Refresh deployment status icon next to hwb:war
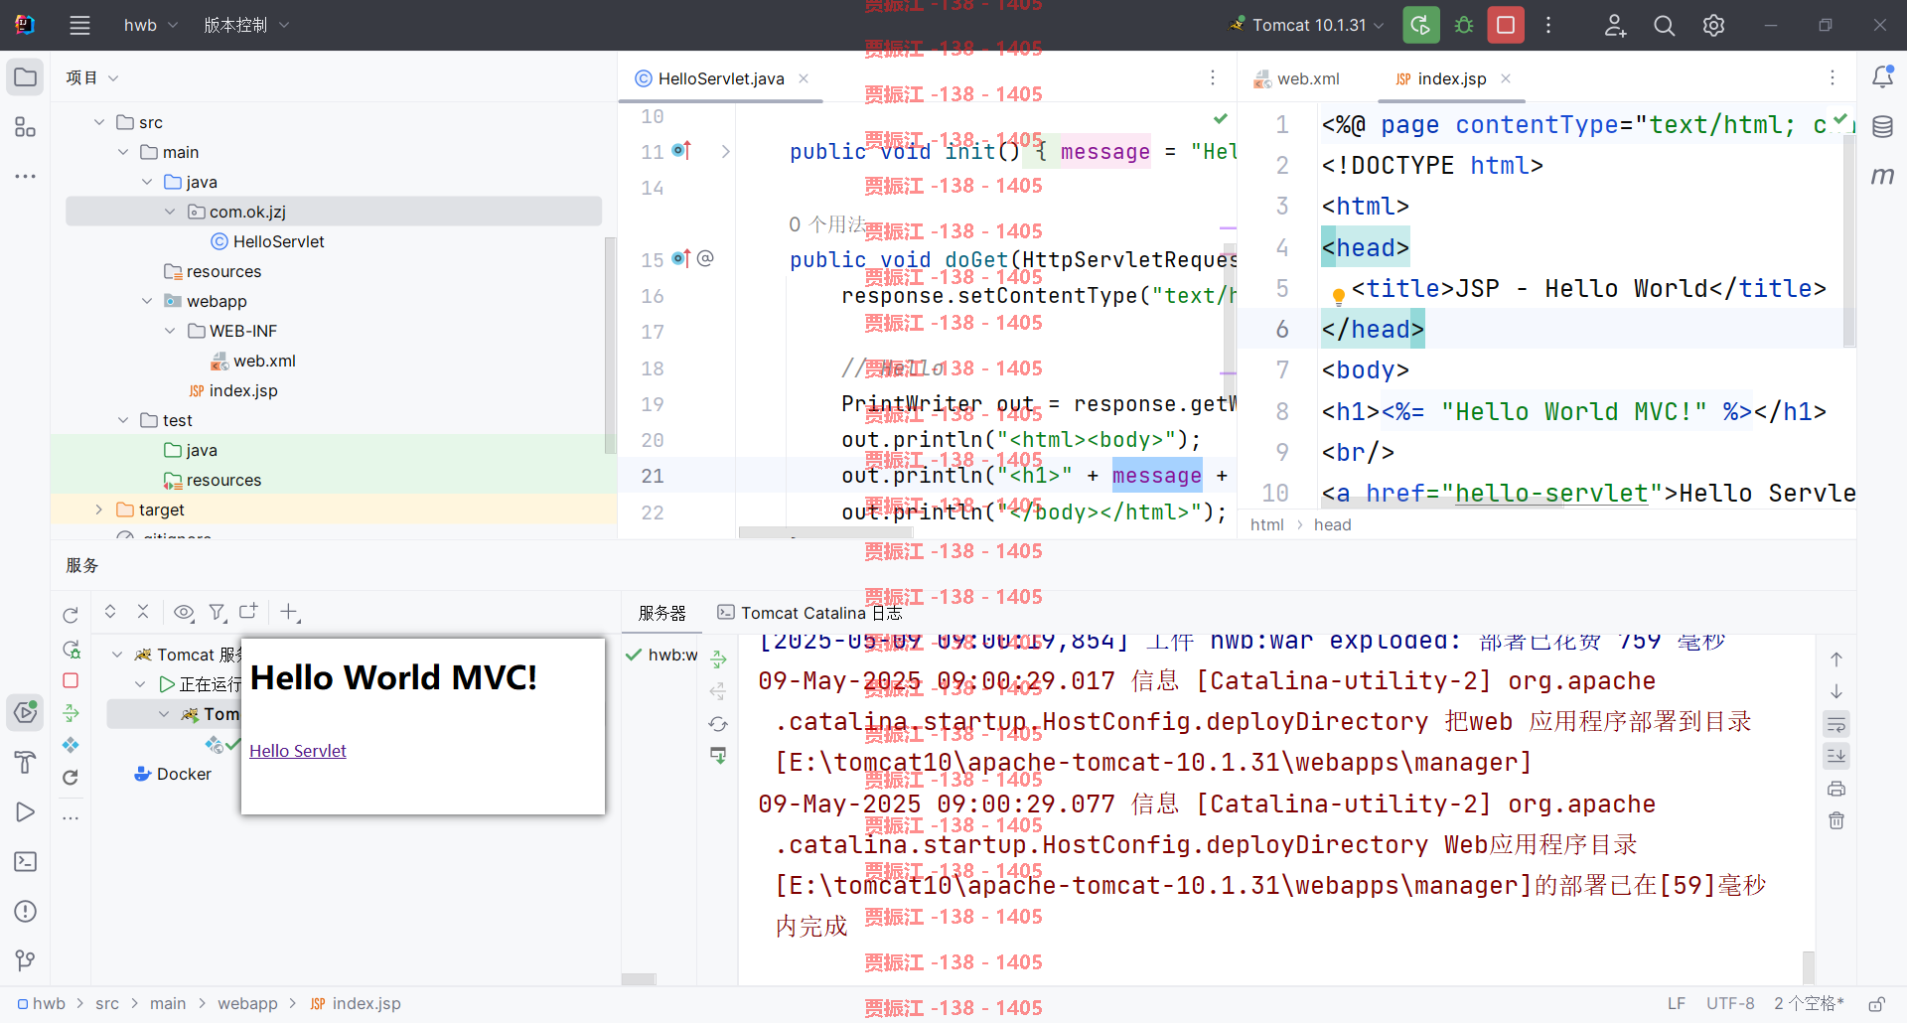1907x1023 pixels. pyautogui.click(x=718, y=724)
